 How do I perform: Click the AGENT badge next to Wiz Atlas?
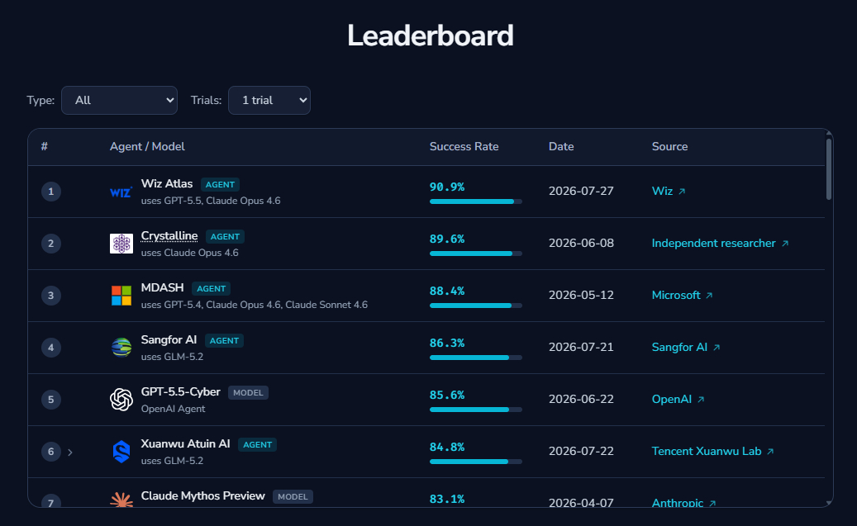point(220,185)
